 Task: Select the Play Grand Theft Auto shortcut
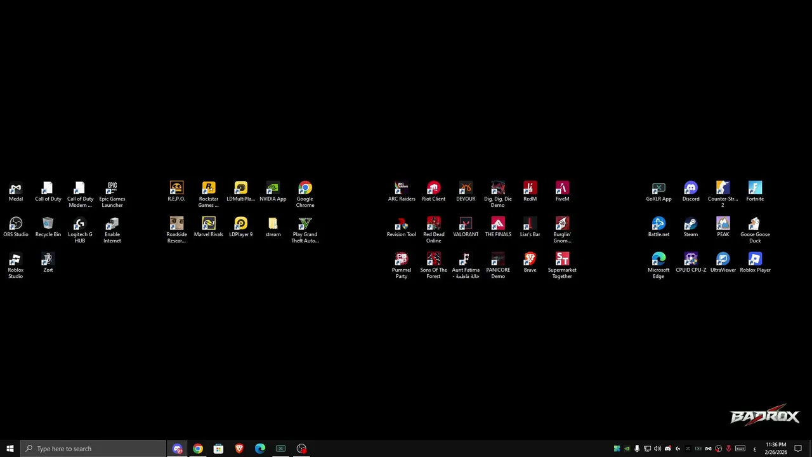pos(305,230)
